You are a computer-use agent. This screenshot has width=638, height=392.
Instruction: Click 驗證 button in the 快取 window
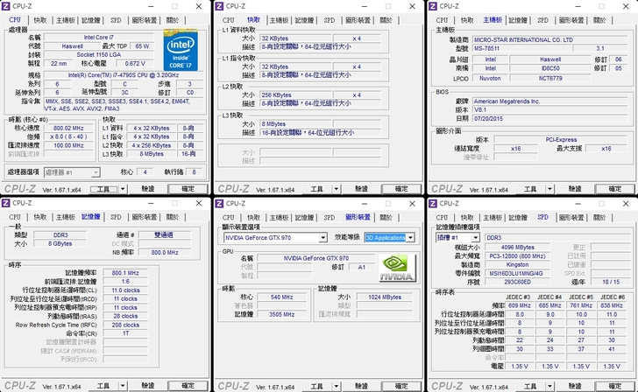click(x=361, y=189)
